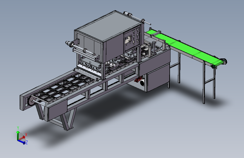Click the blue Z axis of the orientation triad
The width and height of the screenshot is (244, 158).
(22, 142)
